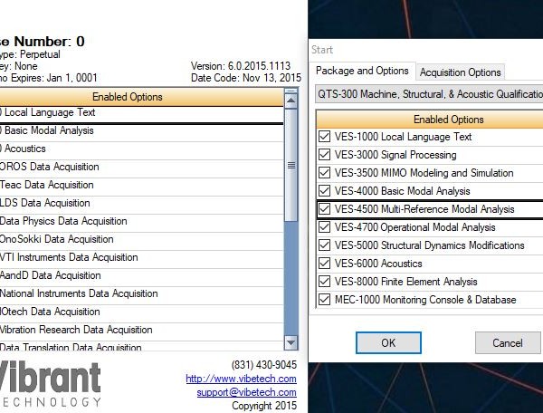Viewport: 543px width, 413px height.
Task: Select the Package and Options tab
Action: [x=363, y=71]
